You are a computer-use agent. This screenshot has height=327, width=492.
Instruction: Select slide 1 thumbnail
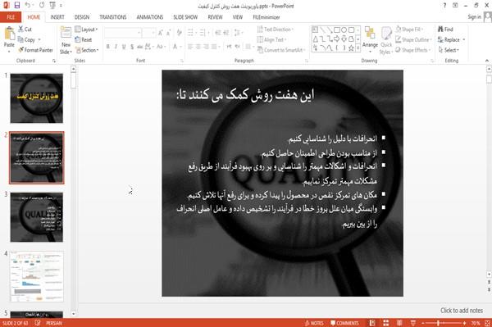click(36, 98)
